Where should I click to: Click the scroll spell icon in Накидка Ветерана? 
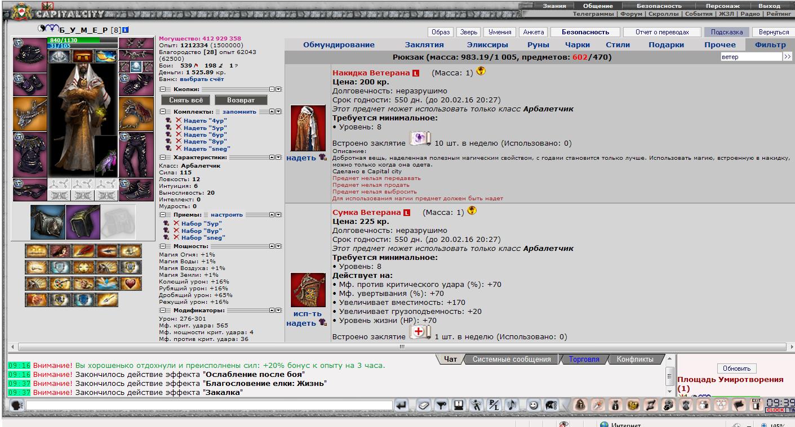click(x=420, y=140)
